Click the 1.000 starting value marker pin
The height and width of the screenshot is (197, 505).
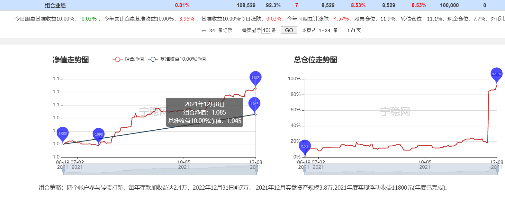coord(63,134)
